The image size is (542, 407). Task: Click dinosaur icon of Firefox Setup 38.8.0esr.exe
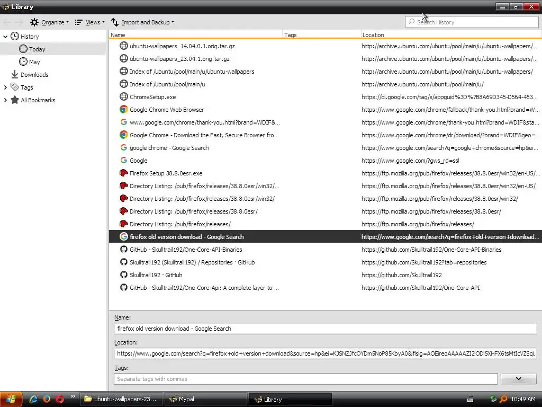pos(123,173)
